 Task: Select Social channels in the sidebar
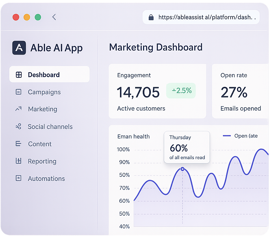(50, 127)
